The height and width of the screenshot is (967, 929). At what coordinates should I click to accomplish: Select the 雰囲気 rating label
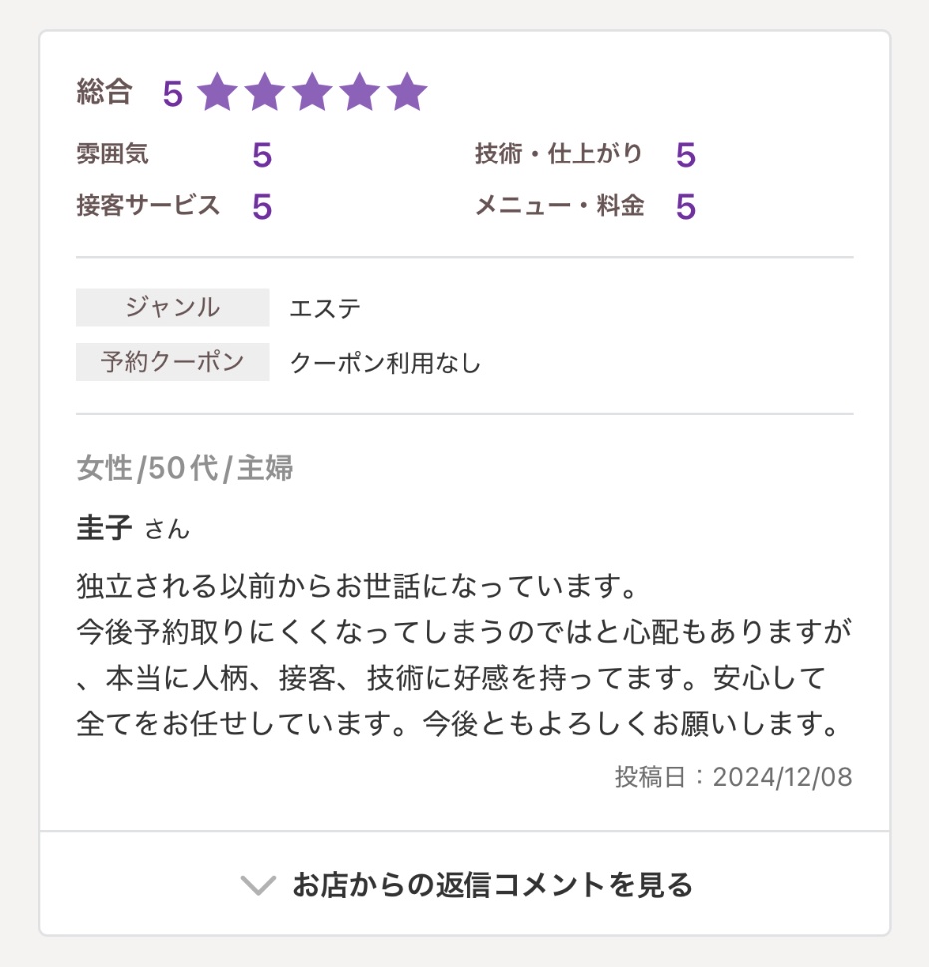(x=113, y=155)
